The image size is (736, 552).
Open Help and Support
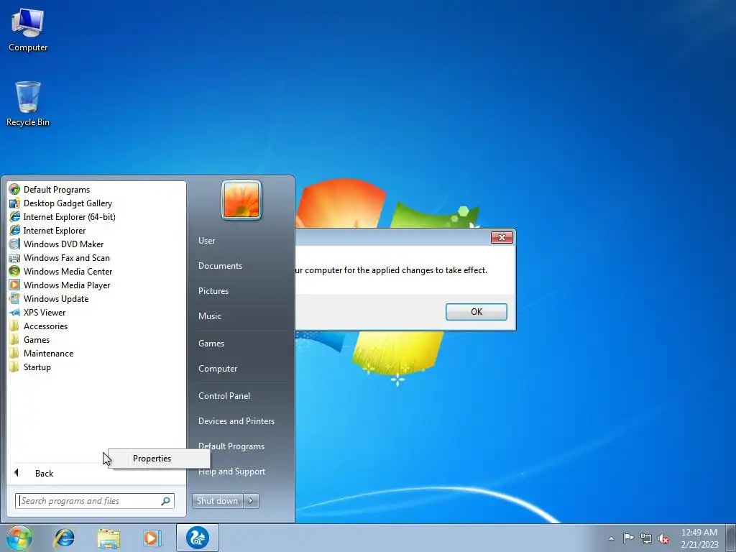tap(232, 471)
